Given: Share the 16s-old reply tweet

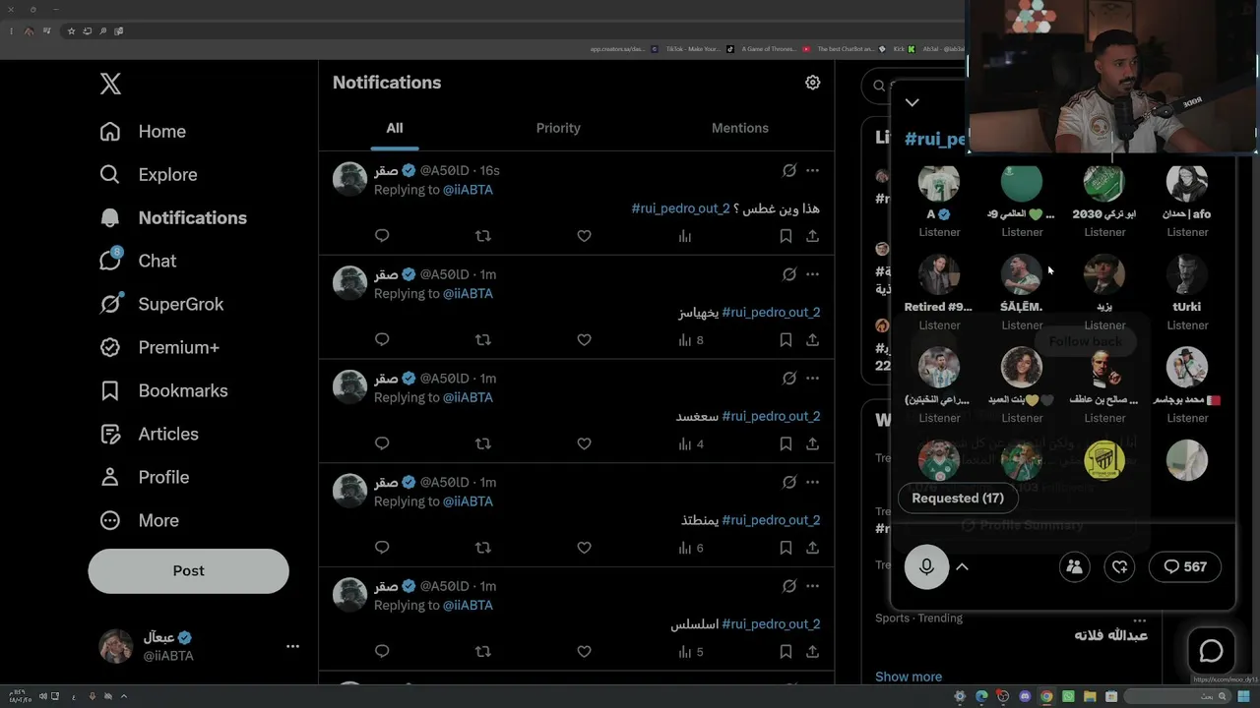Looking at the screenshot, I should [812, 236].
